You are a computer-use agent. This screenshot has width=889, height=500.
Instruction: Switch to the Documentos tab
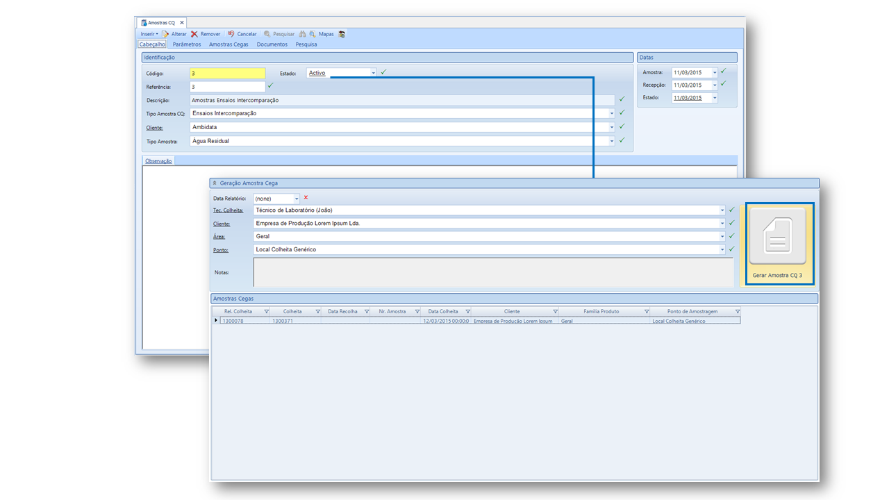point(272,44)
